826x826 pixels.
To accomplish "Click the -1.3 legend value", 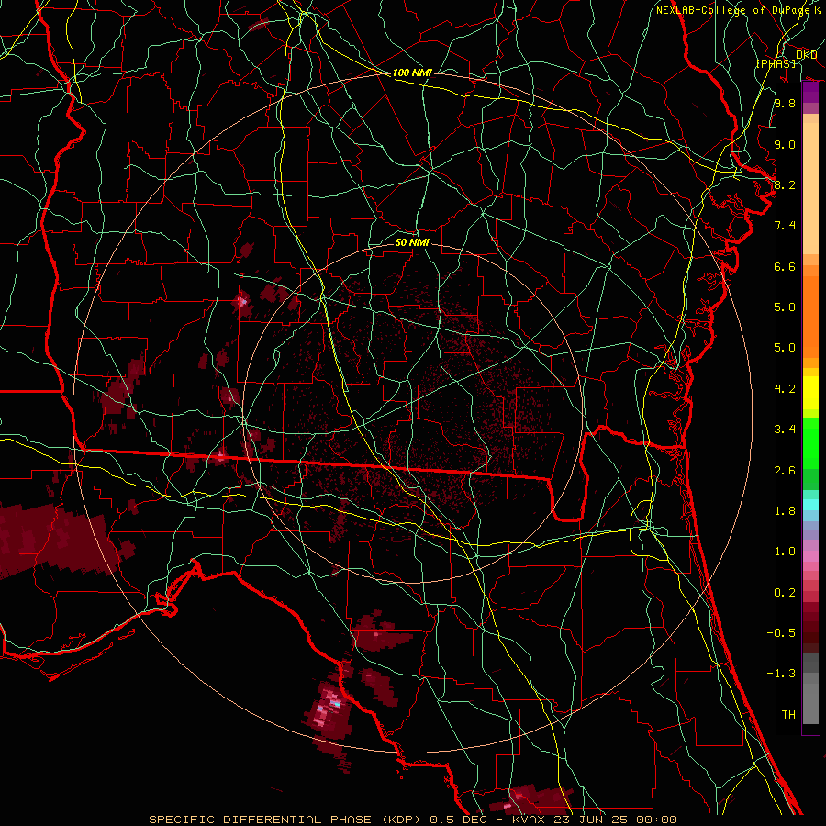I will point(781,674).
